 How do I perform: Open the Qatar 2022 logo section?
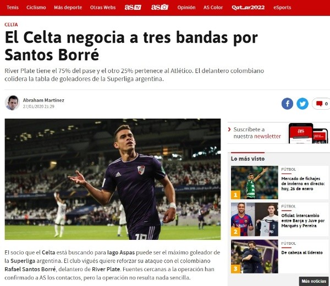coord(248,8)
